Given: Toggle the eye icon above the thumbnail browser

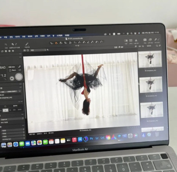Looking at the screenshot, I should (x=140, y=46).
